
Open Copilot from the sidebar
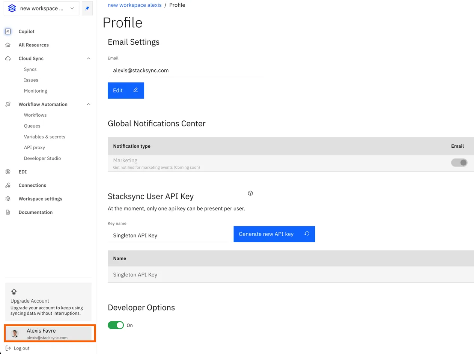(27, 31)
